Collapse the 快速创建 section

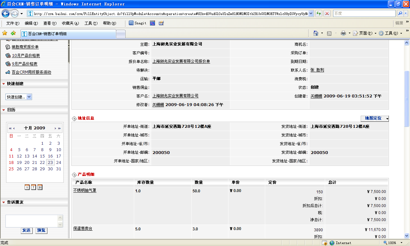[4, 84]
